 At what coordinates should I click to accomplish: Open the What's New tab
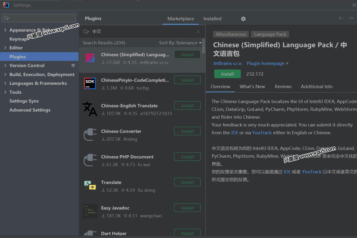252,86
